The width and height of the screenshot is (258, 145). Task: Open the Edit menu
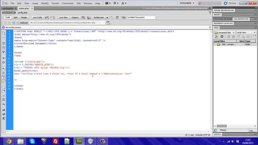point(19,3)
